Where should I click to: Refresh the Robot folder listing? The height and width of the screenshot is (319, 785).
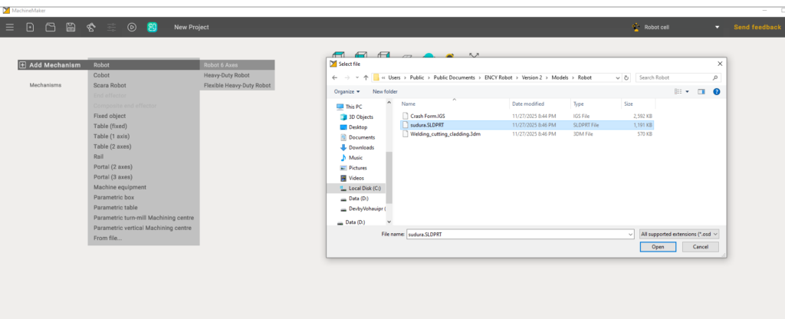coord(627,77)
